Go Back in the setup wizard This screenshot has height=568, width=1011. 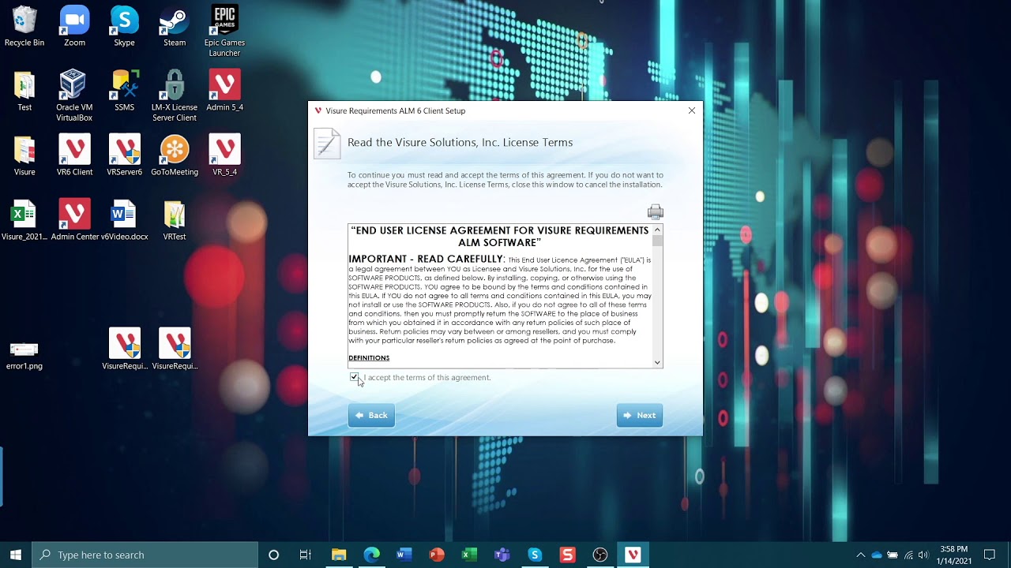(371, 415)
